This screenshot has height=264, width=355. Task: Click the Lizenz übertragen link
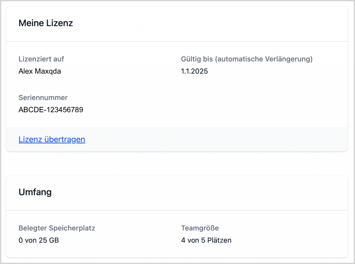[x=52, y=140]
